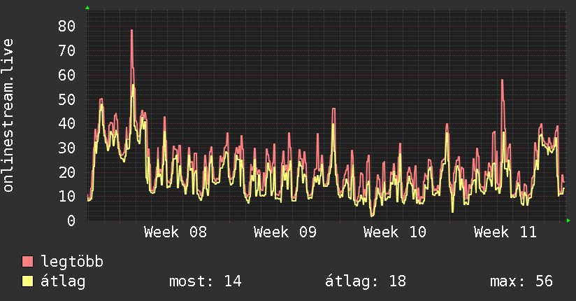Click the 'legtöbb' legend label
This screenshot has width=576, height=301.
72,262
